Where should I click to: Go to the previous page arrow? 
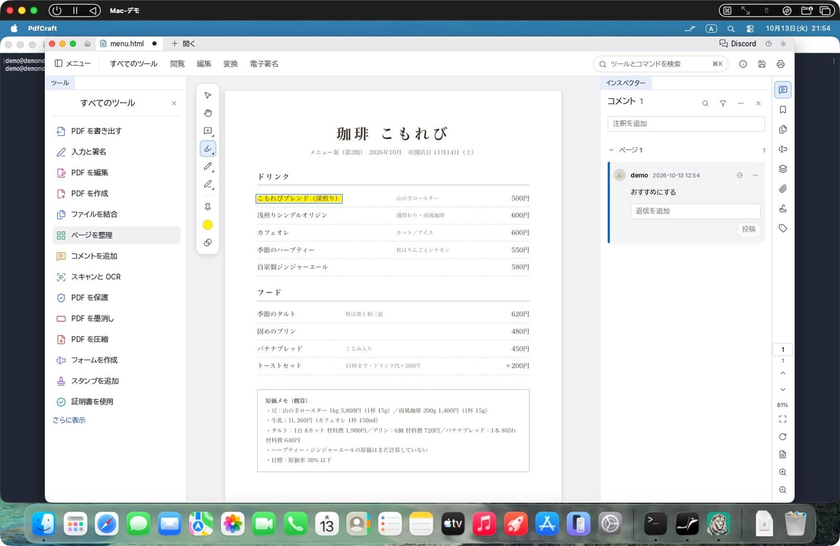click(x=783, y=373)
